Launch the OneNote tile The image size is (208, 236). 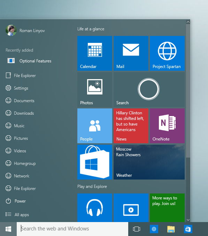pos(167,126)
